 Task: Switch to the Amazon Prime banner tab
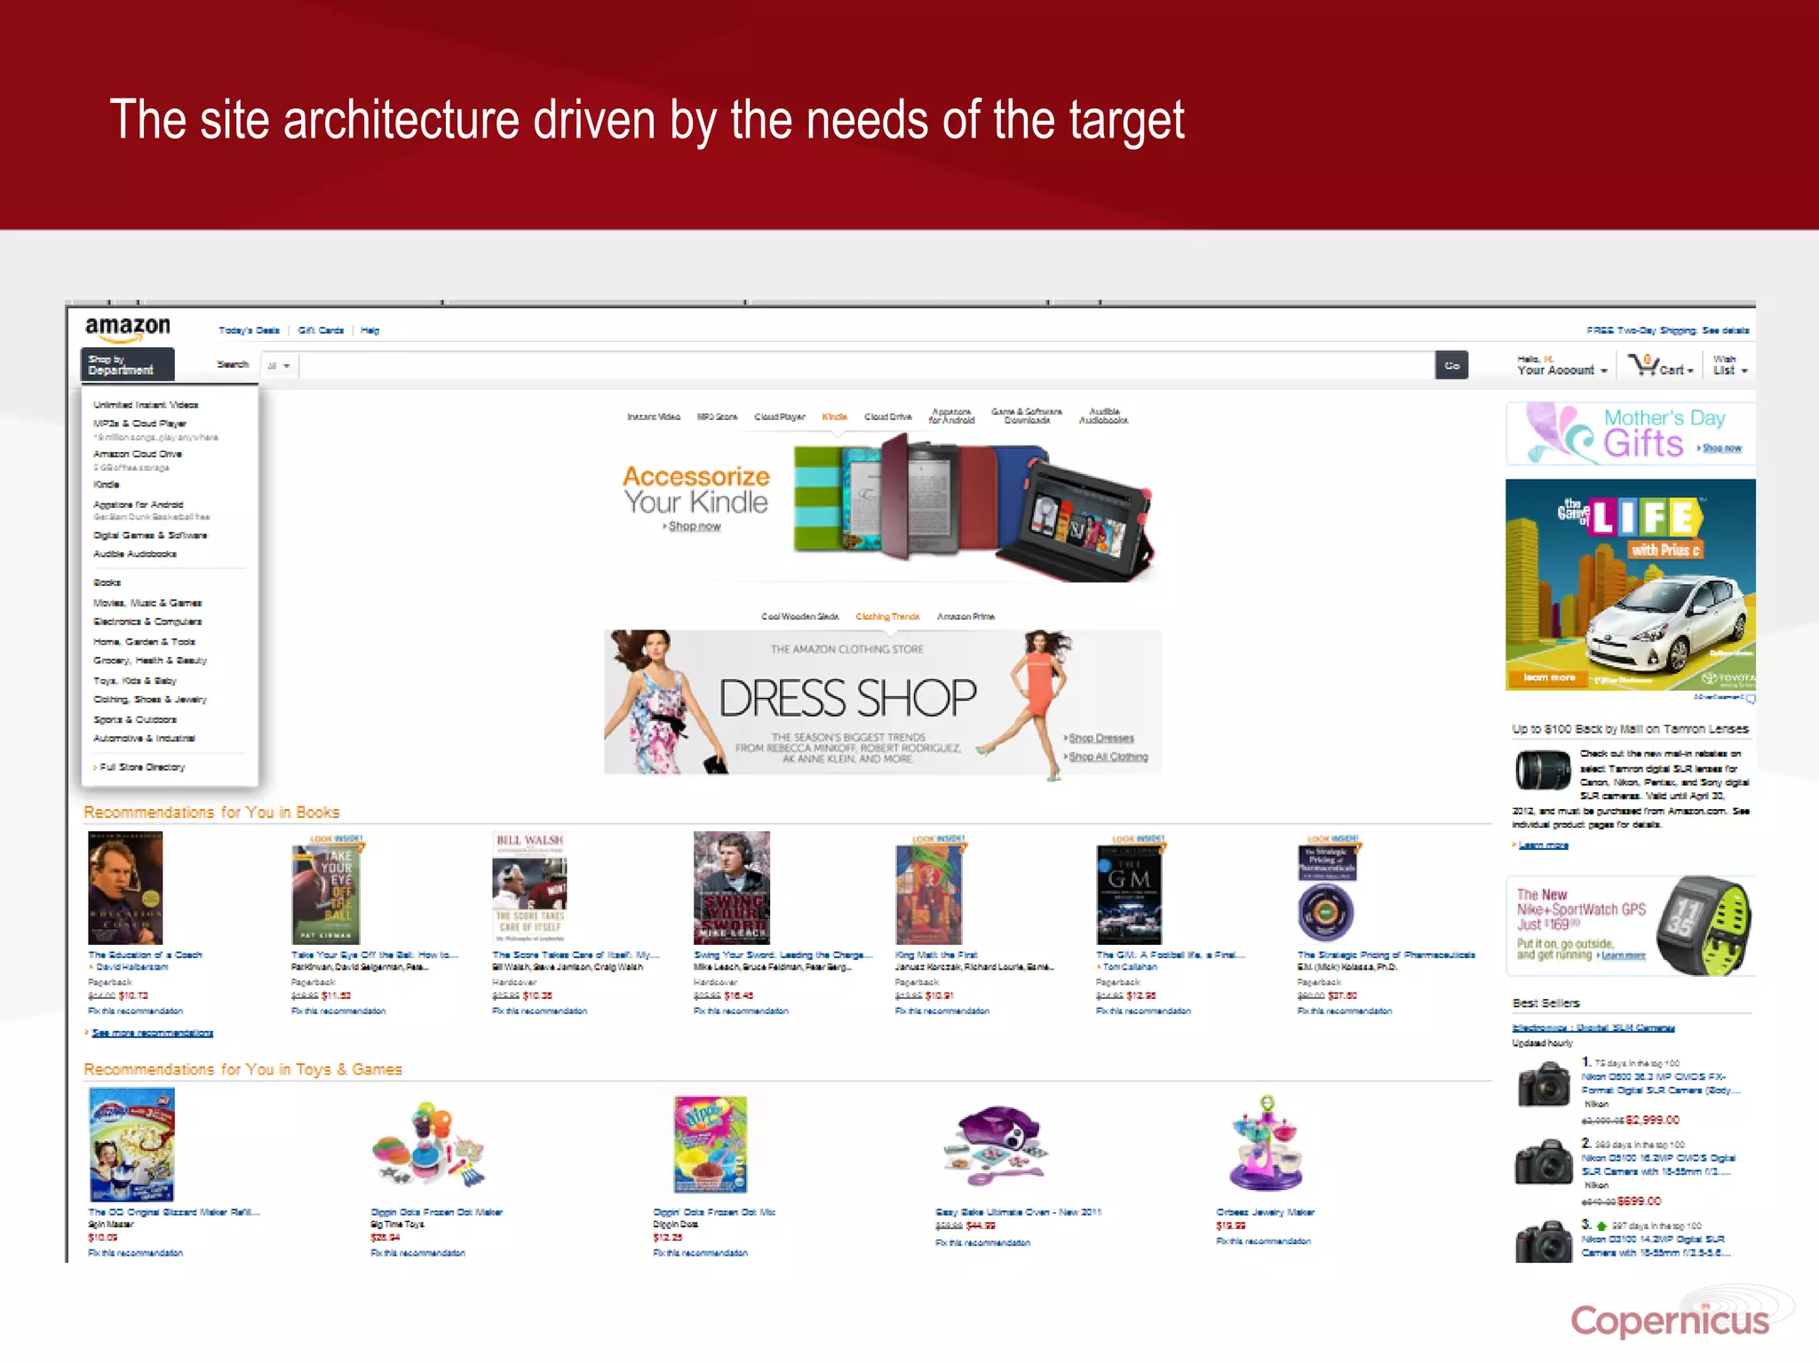coord(965,616)
